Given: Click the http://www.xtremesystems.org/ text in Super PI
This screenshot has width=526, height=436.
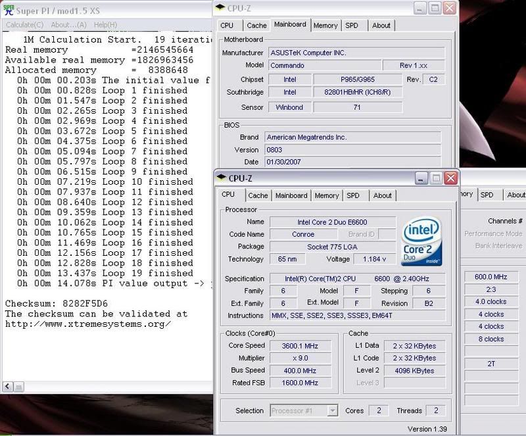Looking at the screenshot, I should [88, 324].
